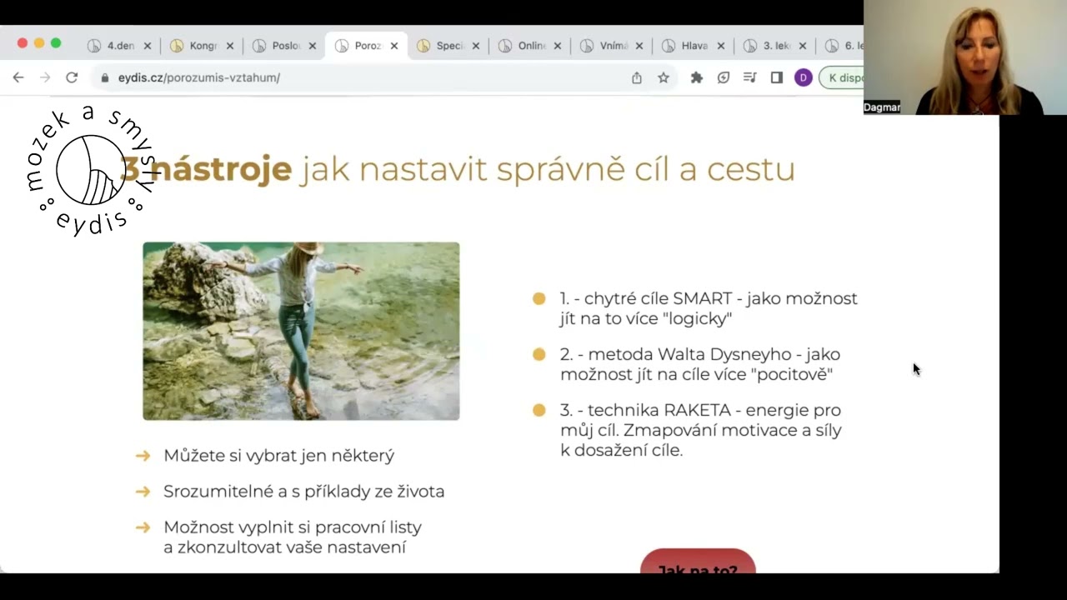The image size is (1067, 600).
Task: Click the padlock site info icon
Action: [104, 77]
